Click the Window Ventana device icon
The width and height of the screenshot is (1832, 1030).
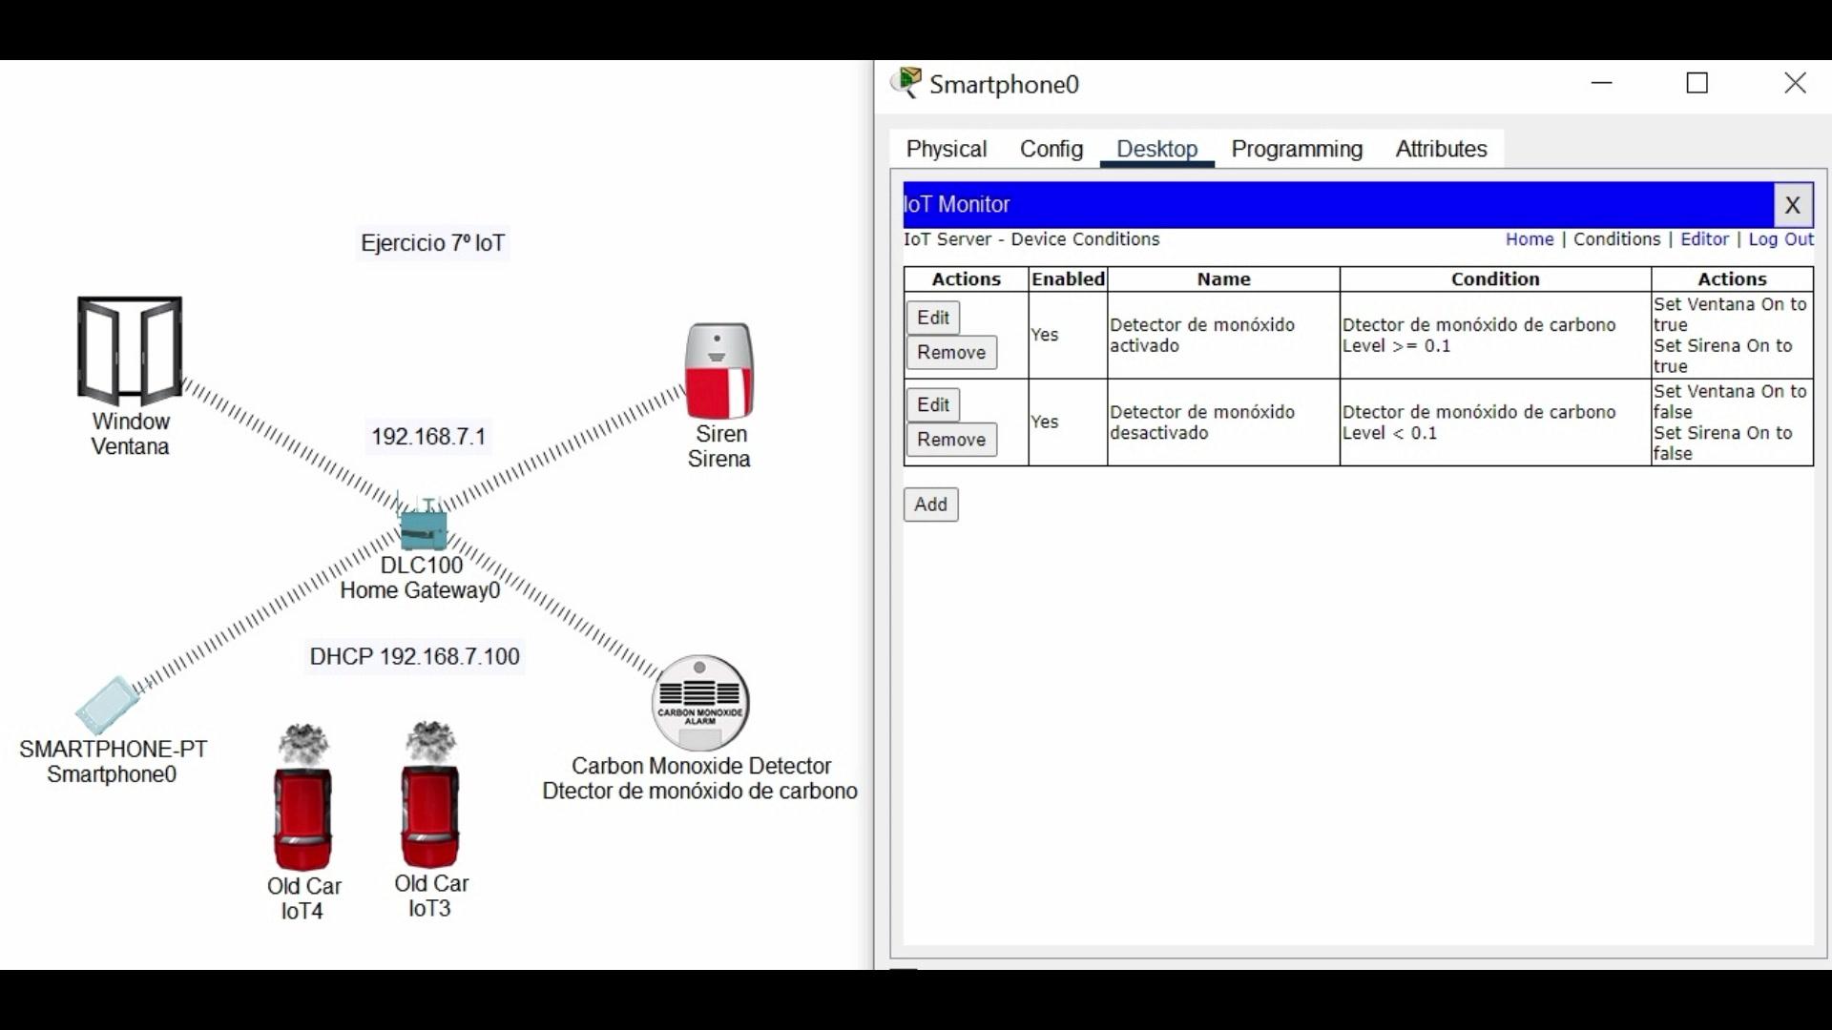pos(130,351)
